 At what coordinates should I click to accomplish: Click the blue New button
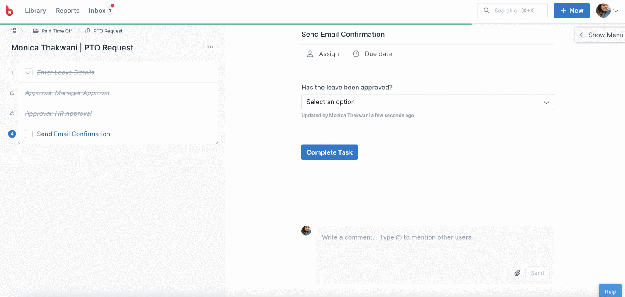coord(571,11)
